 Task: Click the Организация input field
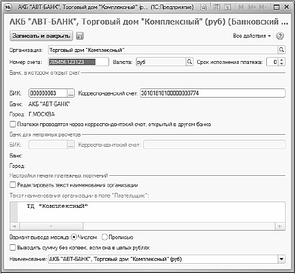(x=163, y=50)
